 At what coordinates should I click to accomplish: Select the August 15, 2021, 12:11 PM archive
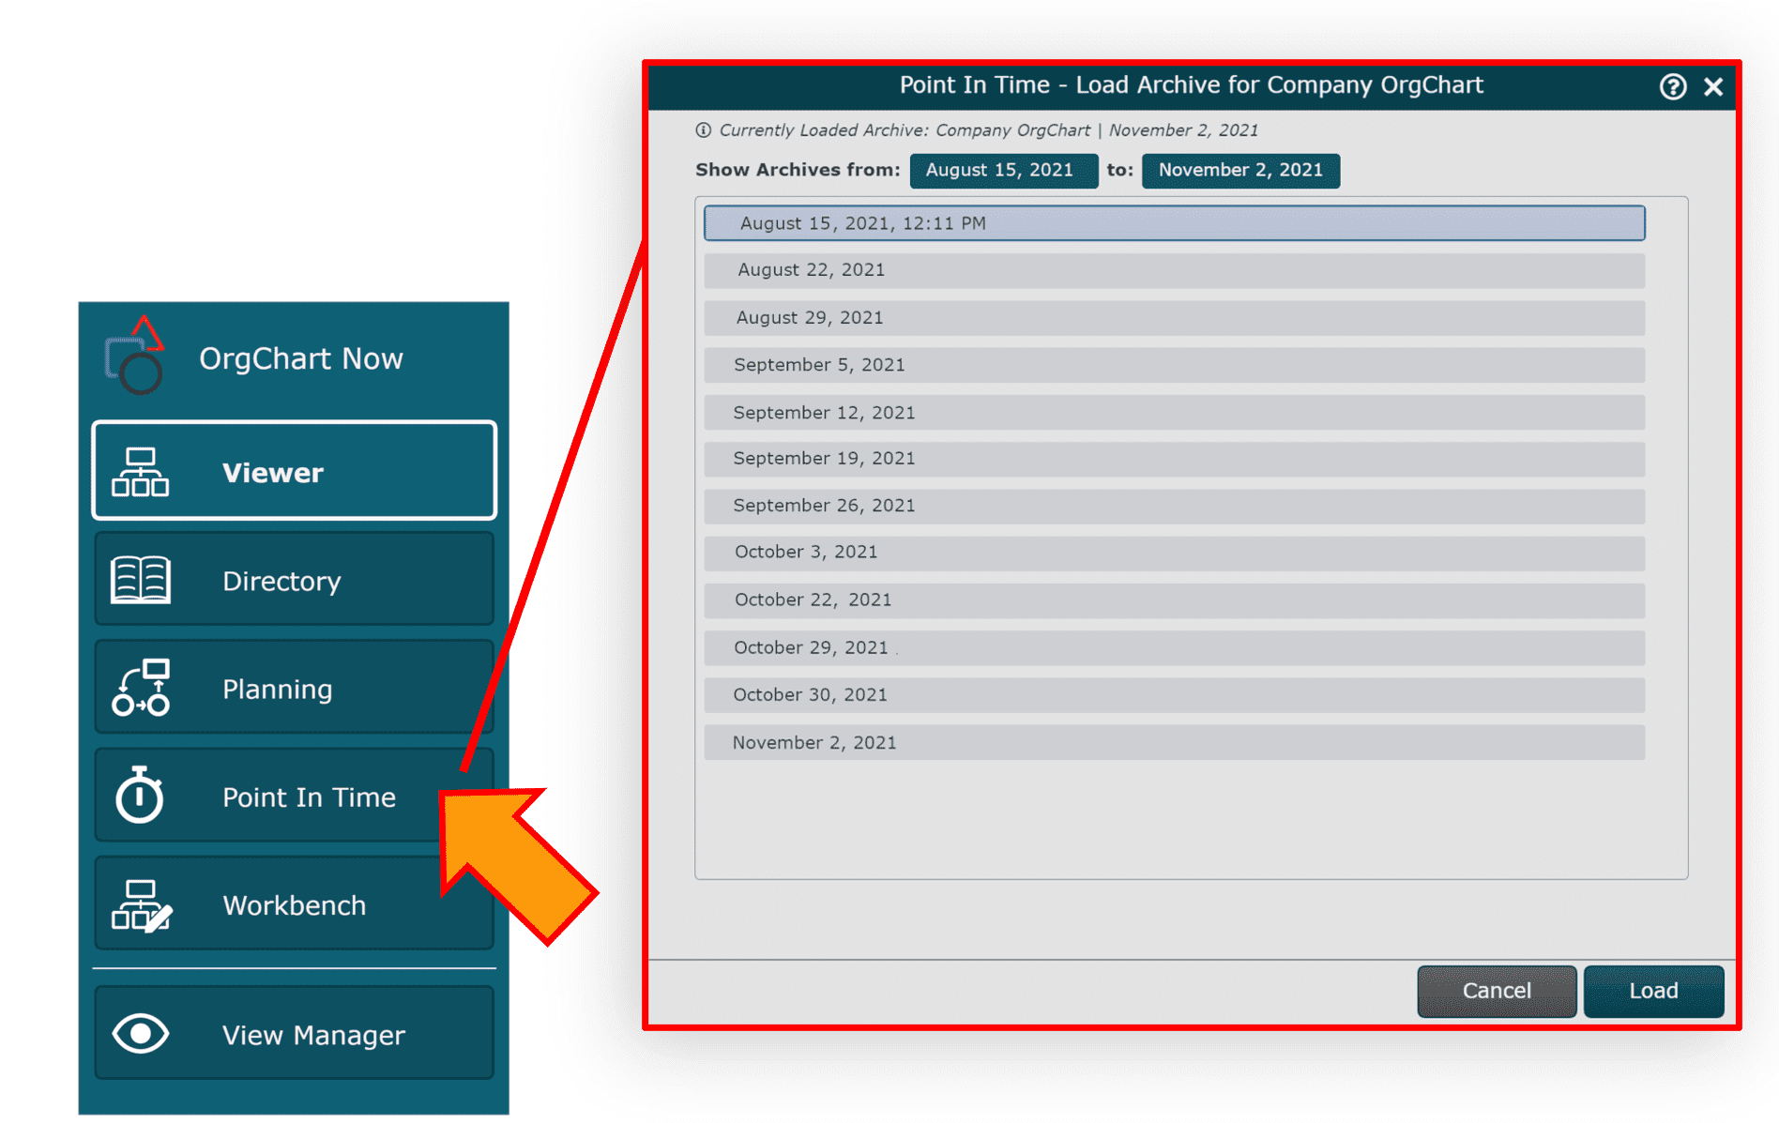click(1173, 223)
